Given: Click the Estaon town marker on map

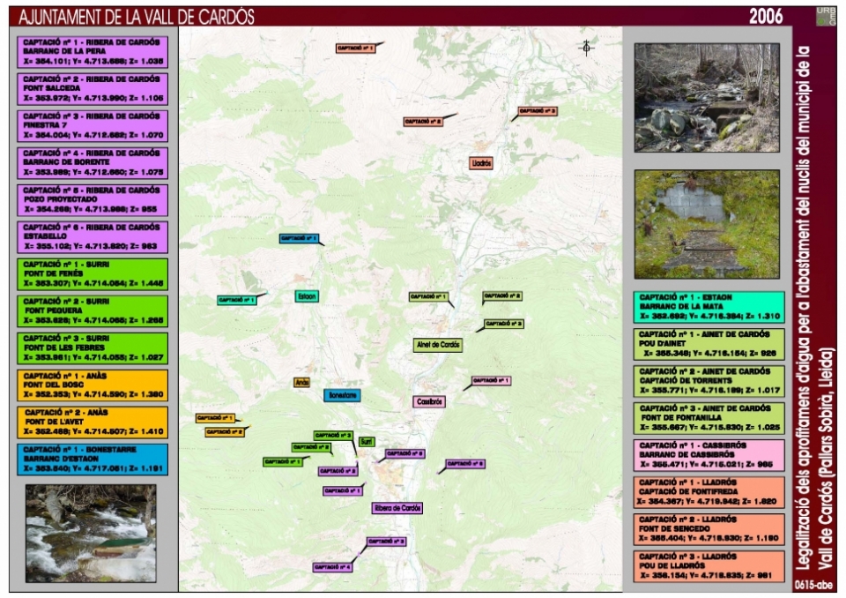Looking at the screenshot, I should point(307,296).
